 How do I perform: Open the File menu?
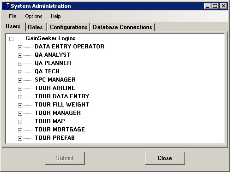coord(12,16)
